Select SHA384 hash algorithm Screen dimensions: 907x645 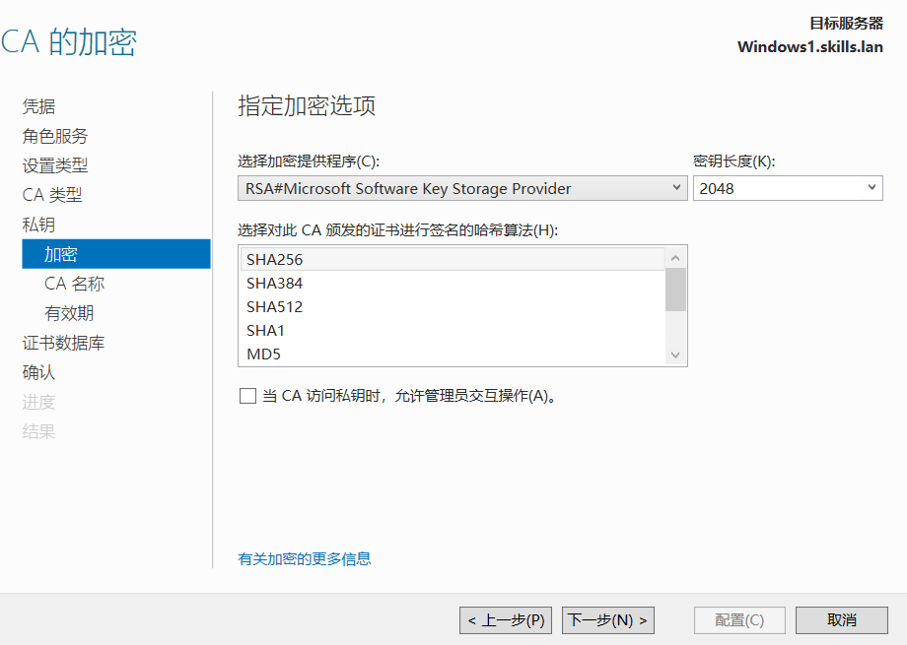click(x=275, y=284)
